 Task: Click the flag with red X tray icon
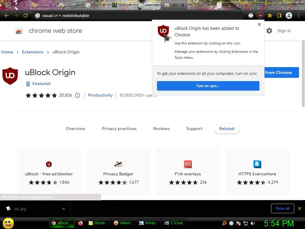(x=239, y=223)
